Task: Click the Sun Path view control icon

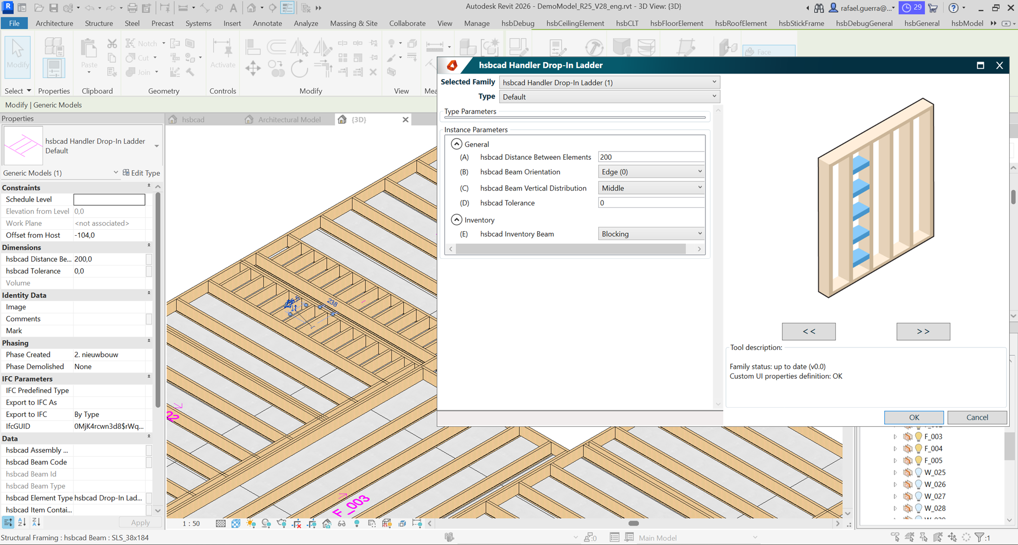Action: click(251, 523)
